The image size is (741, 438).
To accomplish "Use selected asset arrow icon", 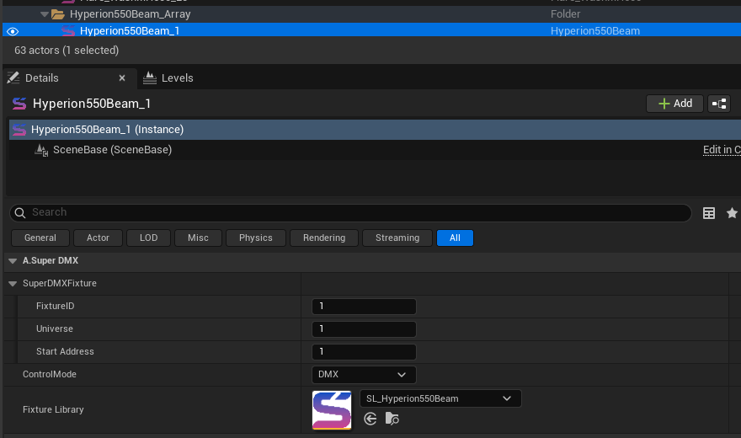I will pyautogui.click(x=370, y=419).
